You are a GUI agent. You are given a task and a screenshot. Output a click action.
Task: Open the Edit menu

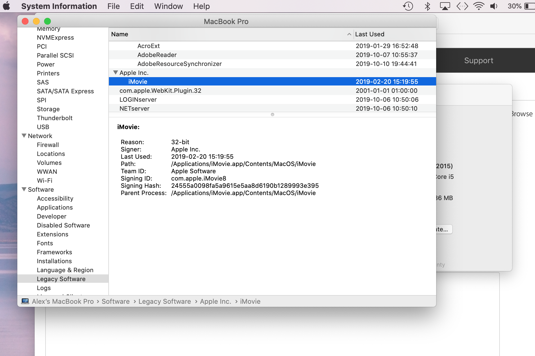tap(137, 6)
